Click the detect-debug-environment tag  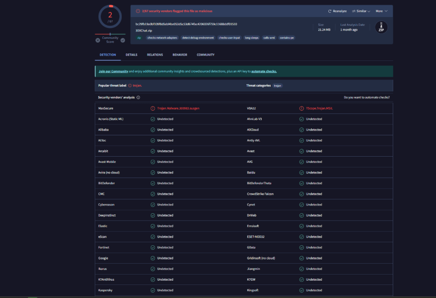(x=198, y=38)
